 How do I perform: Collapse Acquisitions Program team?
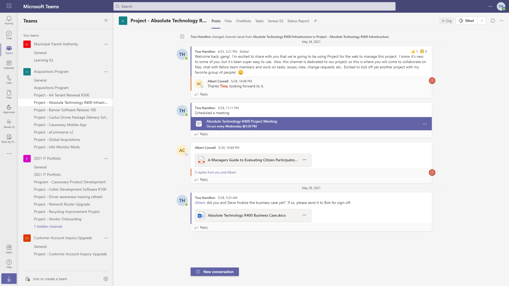[51, 72]
